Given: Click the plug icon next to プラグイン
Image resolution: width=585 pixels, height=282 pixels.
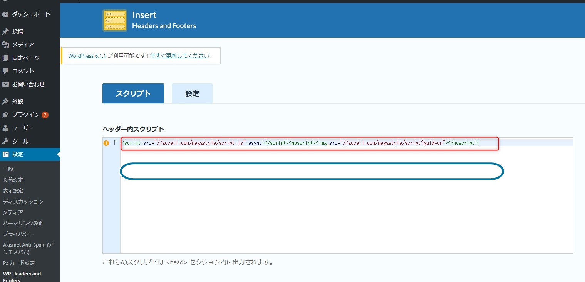Looking at the screenshot, I should [5, 115].
